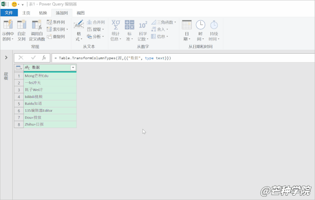This screenshot has height=200, width=315.
Task: Open the 时间 (Time) clock icon
Action: pos(200,26)
